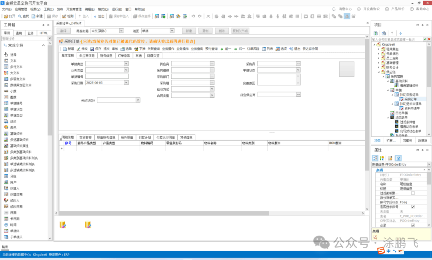
Task: Click the 单据编号 input field
Action: (x=106, y=76)
